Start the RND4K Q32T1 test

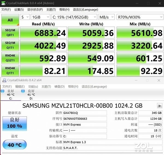coord(10,58)
